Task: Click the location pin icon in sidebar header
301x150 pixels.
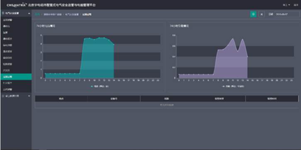Action: (3, 13)
